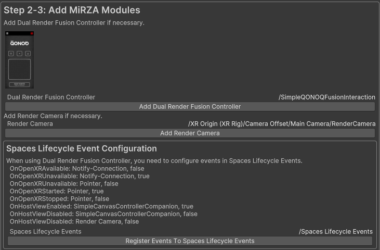Click the touchpad area in controller preview
This screenshot has width=380, height=250.
pos(20,69)
